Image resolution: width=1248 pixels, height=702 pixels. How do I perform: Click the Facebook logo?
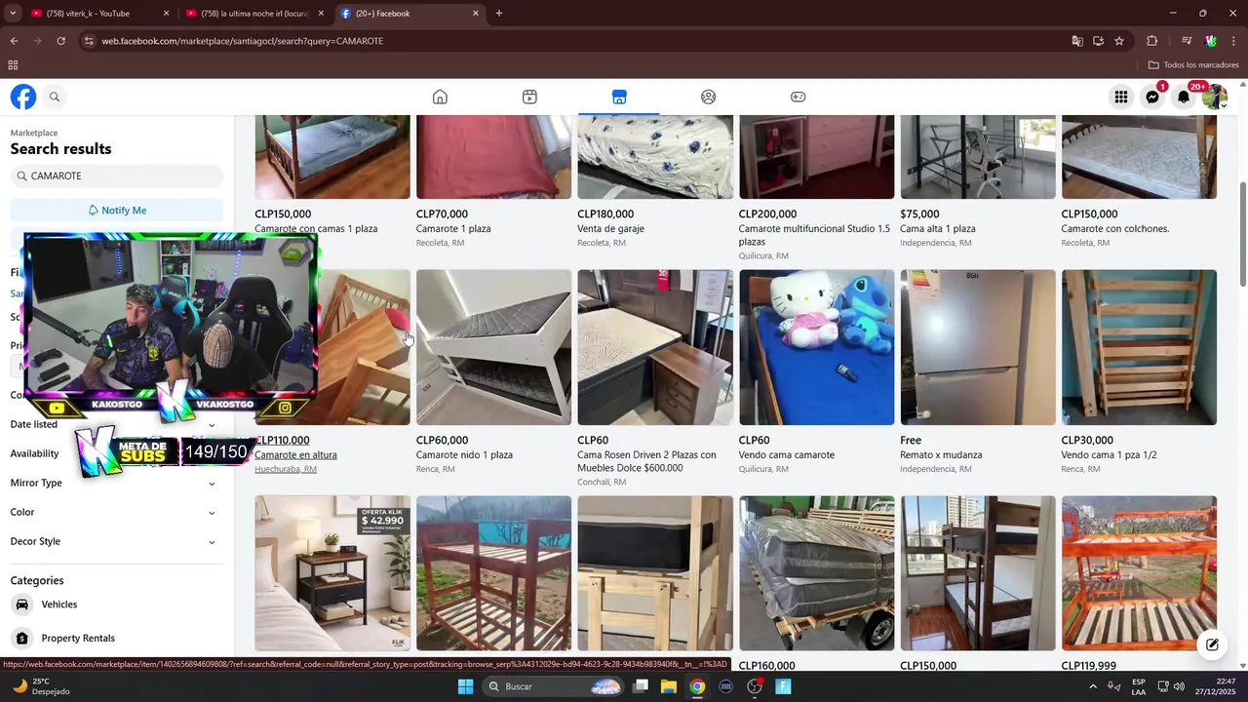click(x=23, y=97)
